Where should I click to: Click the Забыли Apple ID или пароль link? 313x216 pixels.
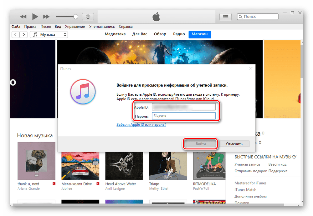pos(141,124)
